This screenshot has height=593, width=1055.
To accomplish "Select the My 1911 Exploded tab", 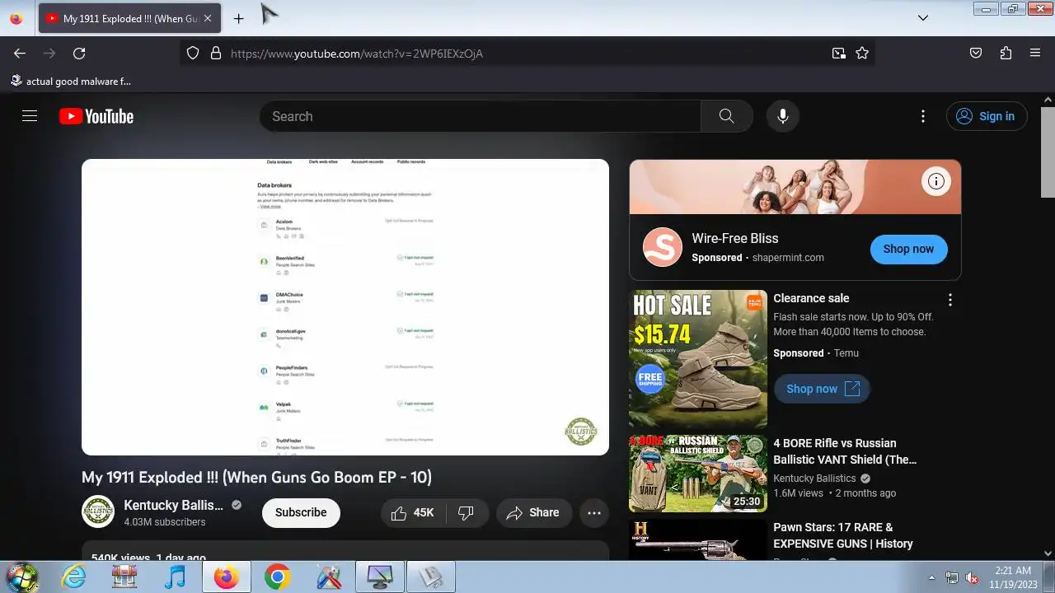I will coord(129,18).
